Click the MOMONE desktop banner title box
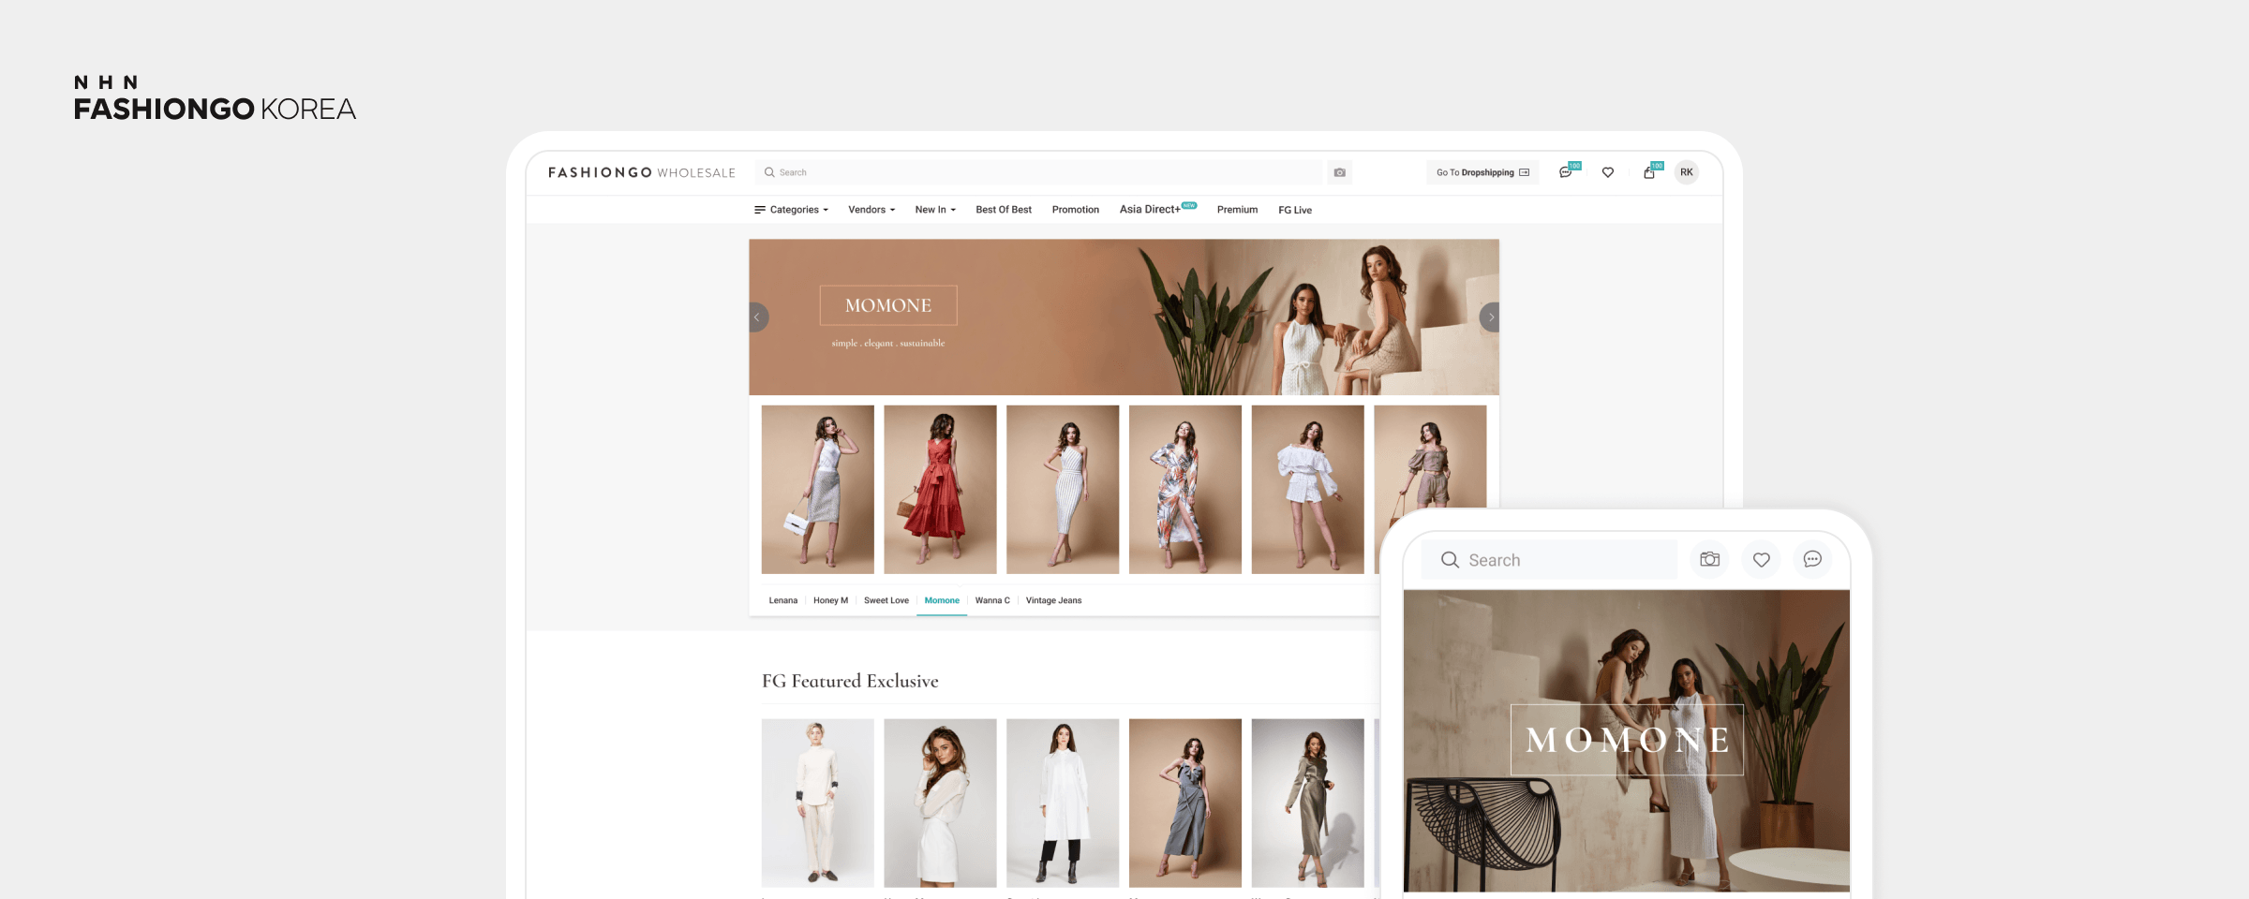Viewport: 2249px width, 899px height. point(888,305)
